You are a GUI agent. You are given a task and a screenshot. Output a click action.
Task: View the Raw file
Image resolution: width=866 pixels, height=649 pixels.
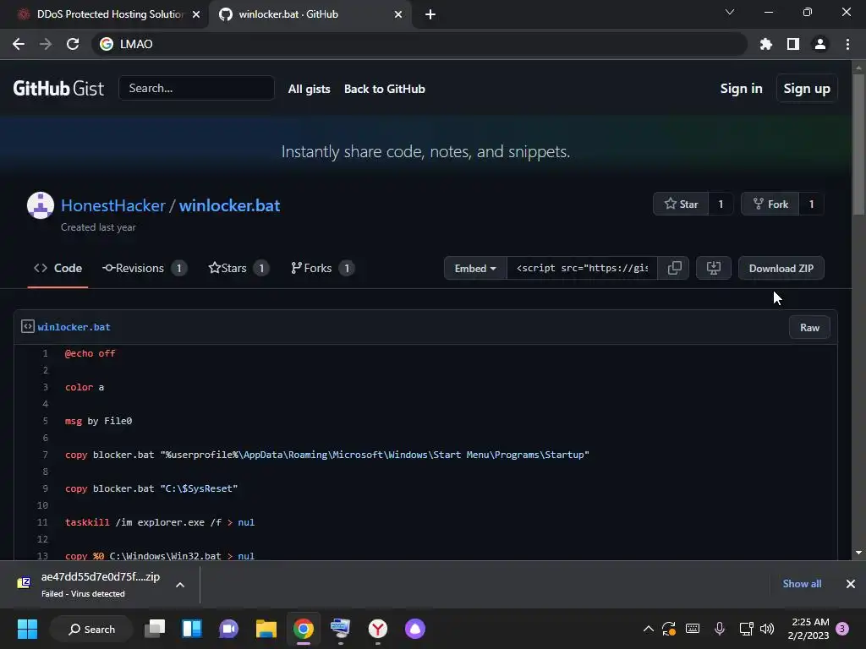point(809,328)
